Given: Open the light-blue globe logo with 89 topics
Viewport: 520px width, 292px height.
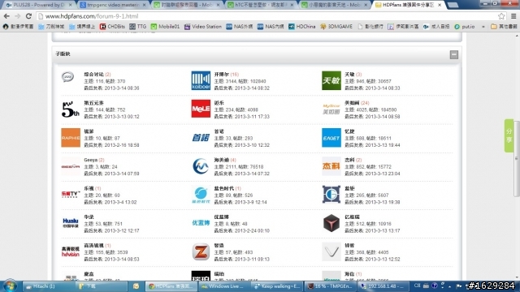Looking at the screenshot, I should click(201, 195).
